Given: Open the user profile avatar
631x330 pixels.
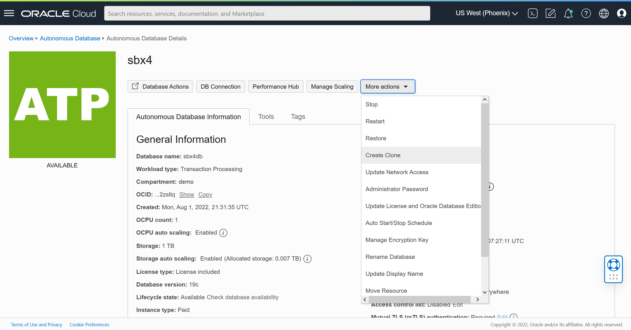Looking at the screenshot, I should tap(621, 13).
